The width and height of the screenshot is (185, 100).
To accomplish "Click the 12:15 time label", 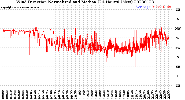I will point(88,95).
